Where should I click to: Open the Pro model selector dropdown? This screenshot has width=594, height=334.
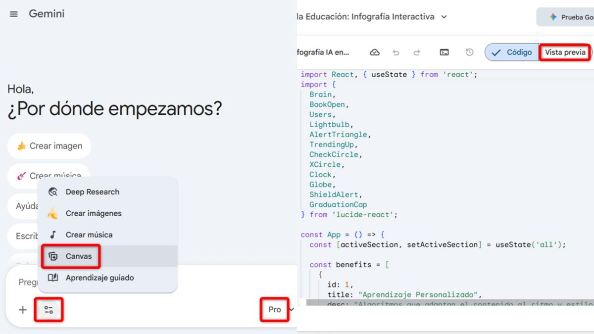tap(280, 310)
